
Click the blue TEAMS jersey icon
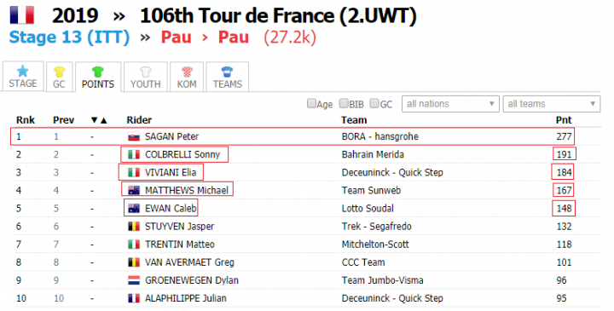tap(227, 72)
